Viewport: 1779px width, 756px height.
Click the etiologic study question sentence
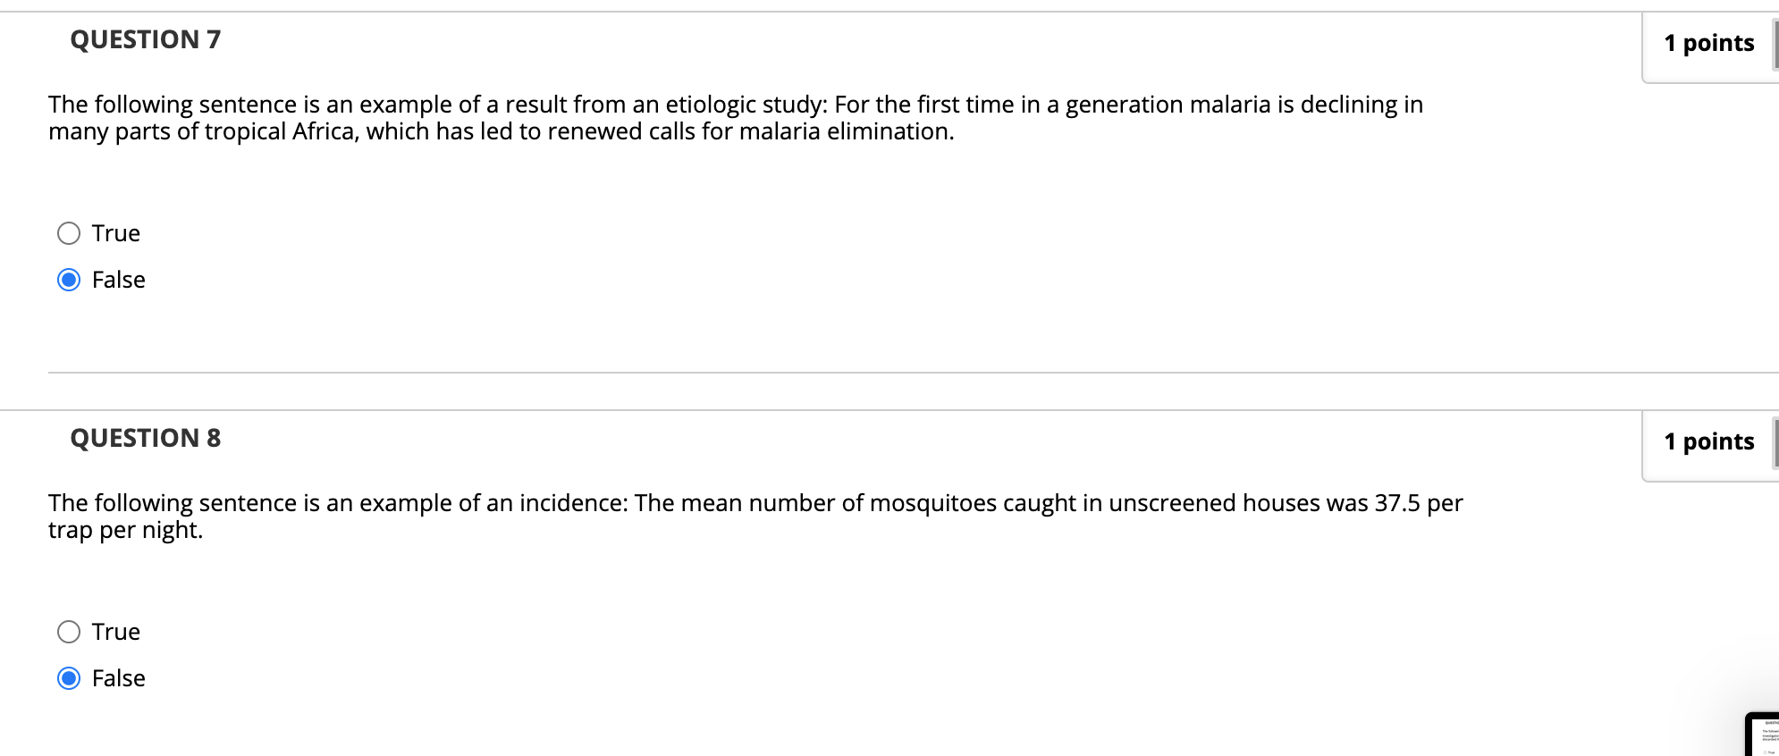click(x=736, y=118)
